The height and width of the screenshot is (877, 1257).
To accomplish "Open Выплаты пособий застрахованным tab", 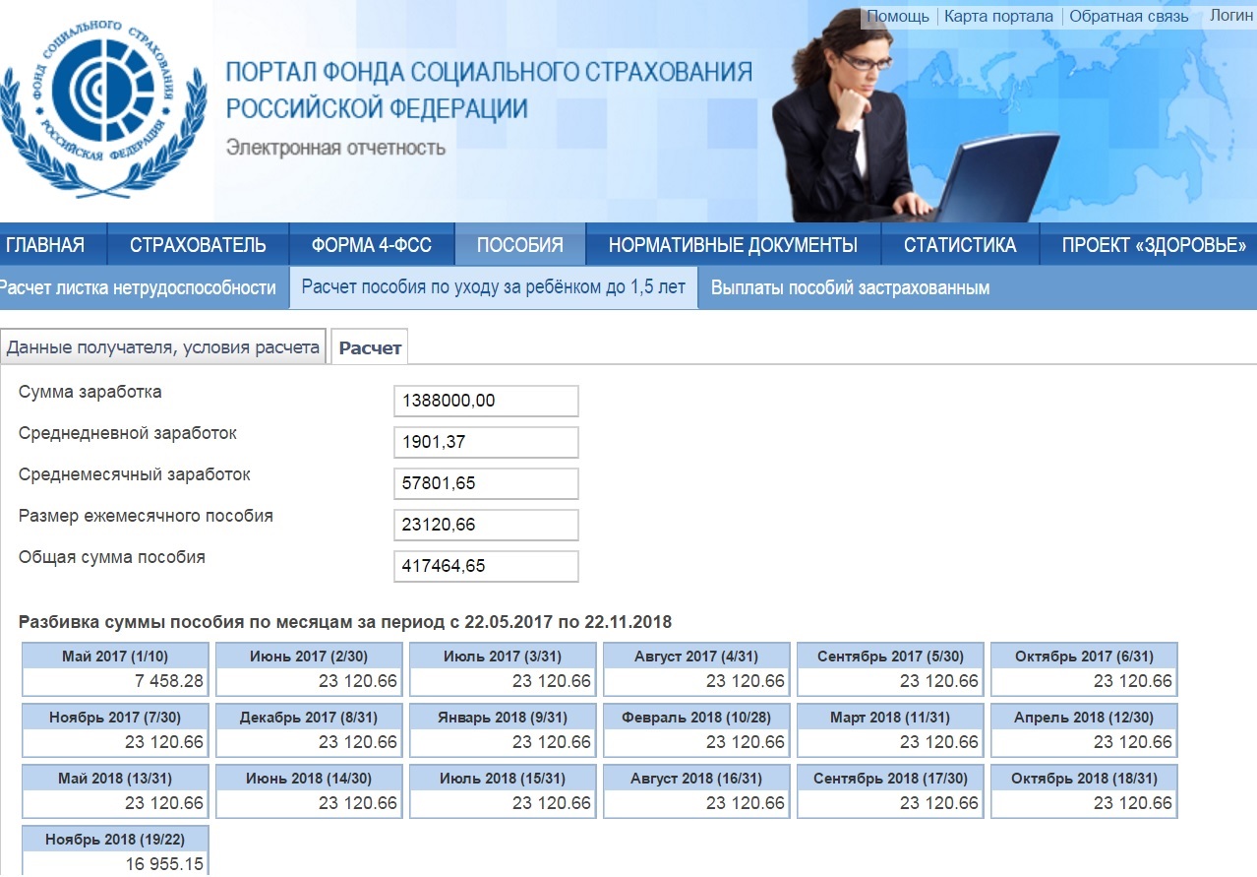I will pyautogui.click(x=850, y=288).
